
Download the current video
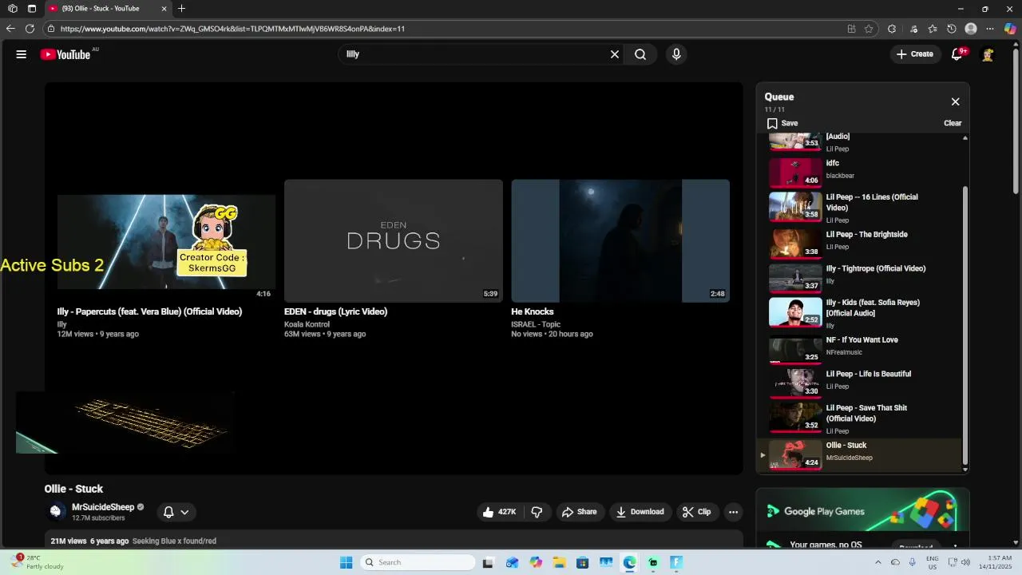pyautogui.click(x=640, y=512)
